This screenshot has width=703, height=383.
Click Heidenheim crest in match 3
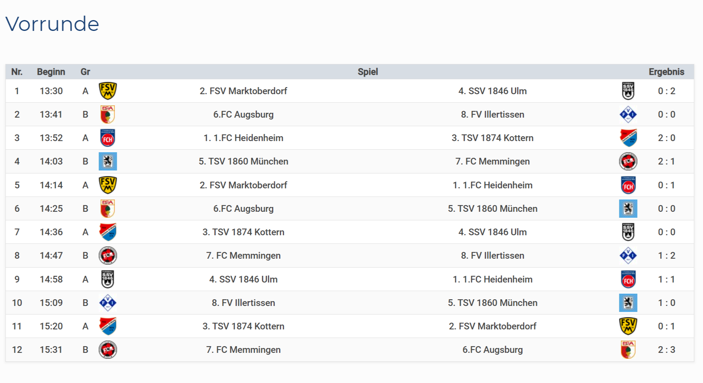107,138
